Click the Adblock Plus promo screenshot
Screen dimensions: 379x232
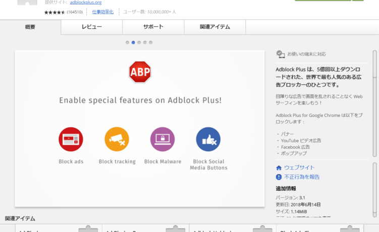(x=140, y=129)
